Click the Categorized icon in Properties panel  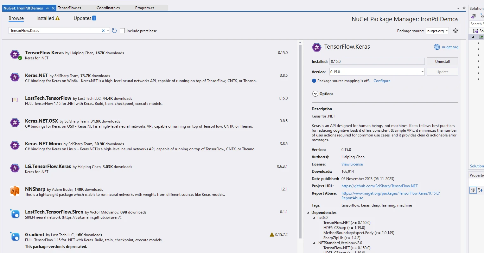[x=473, y=190]
